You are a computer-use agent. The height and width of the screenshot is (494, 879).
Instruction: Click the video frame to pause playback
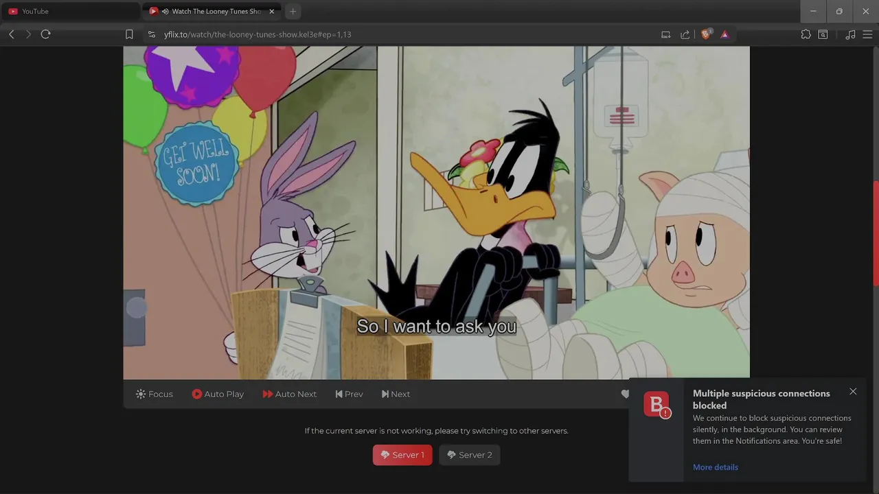tap(436, 213)
